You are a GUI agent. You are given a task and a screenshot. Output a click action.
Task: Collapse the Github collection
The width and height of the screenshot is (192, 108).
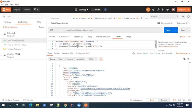2,34
